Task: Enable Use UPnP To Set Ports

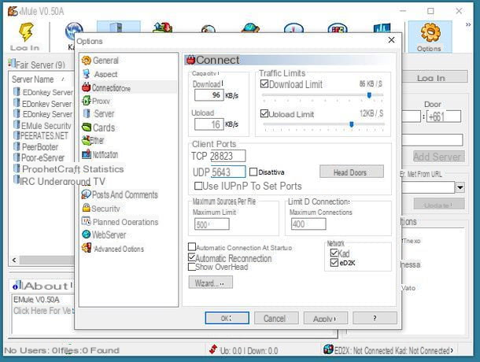Action: pyautogui.click(x=198, y=186)
